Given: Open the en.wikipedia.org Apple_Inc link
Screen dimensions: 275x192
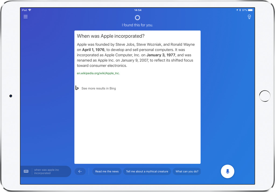Looking at the screenshot, I should (98, 73).
